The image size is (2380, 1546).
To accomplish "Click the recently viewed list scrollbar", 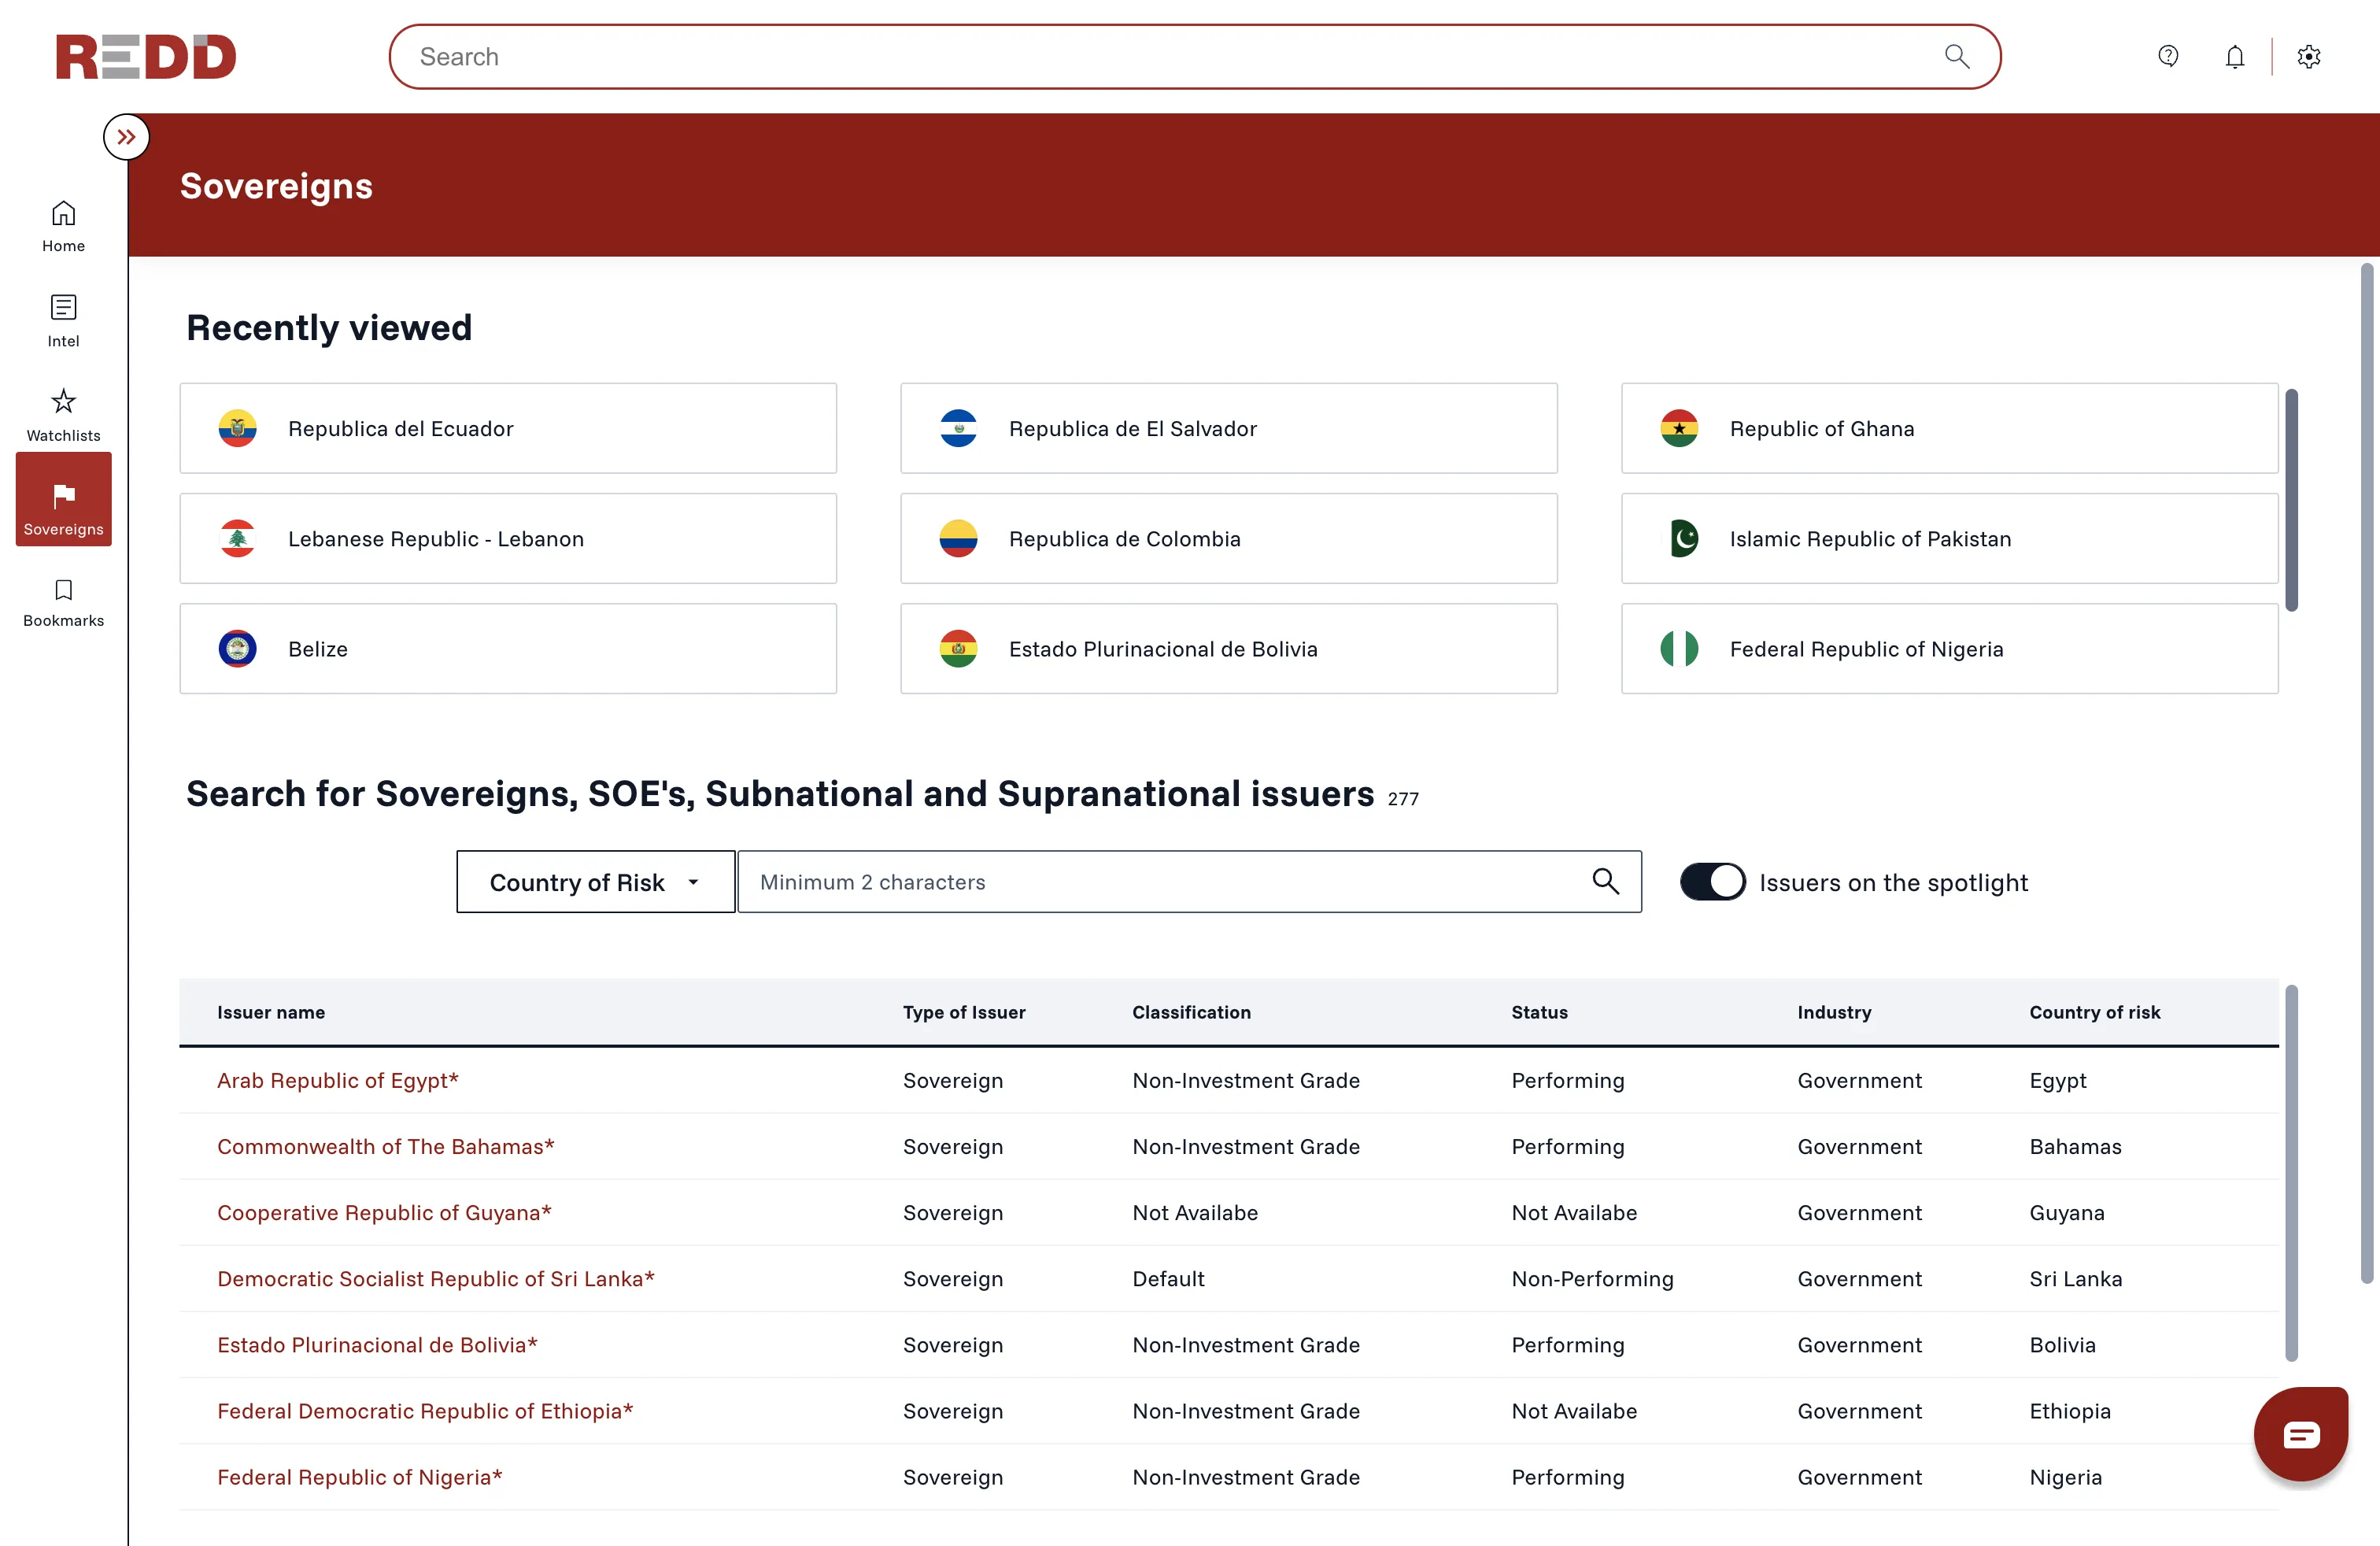I will pos(2291,500).
